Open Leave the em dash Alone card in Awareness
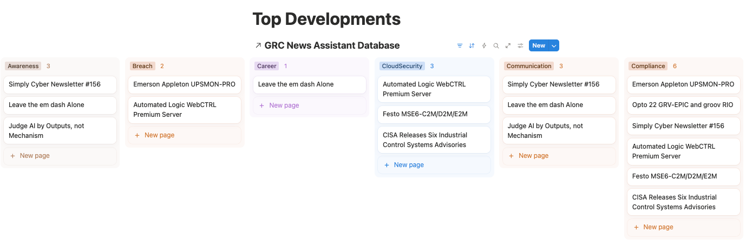The height and width of the screenshot is (252, 746). pyautogui.click(x=60, y=105)
